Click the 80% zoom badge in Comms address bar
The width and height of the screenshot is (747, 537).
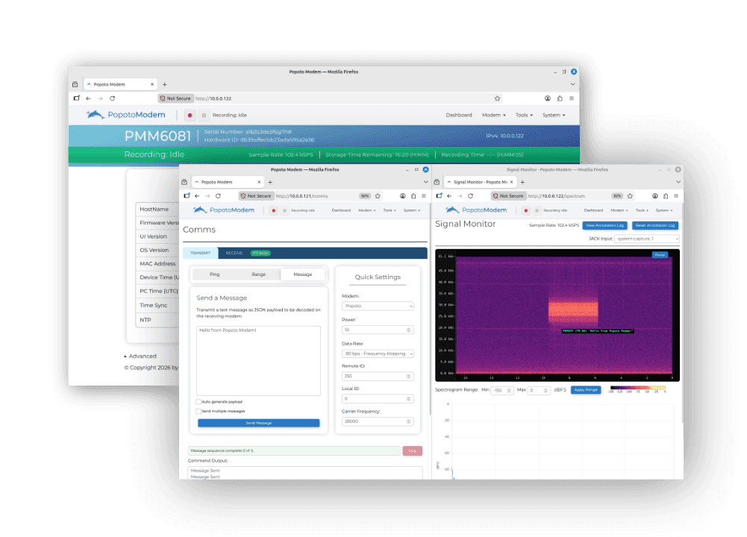365,196
